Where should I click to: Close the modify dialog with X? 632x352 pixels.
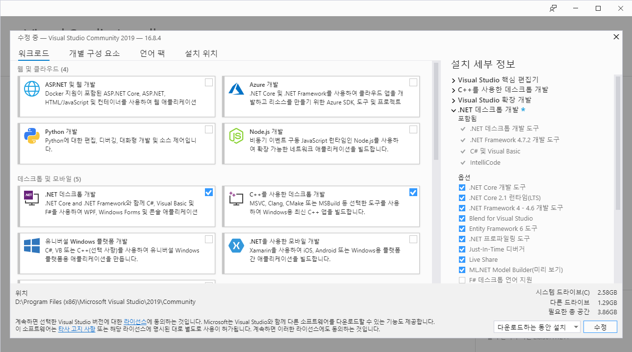tap(616, 37)
